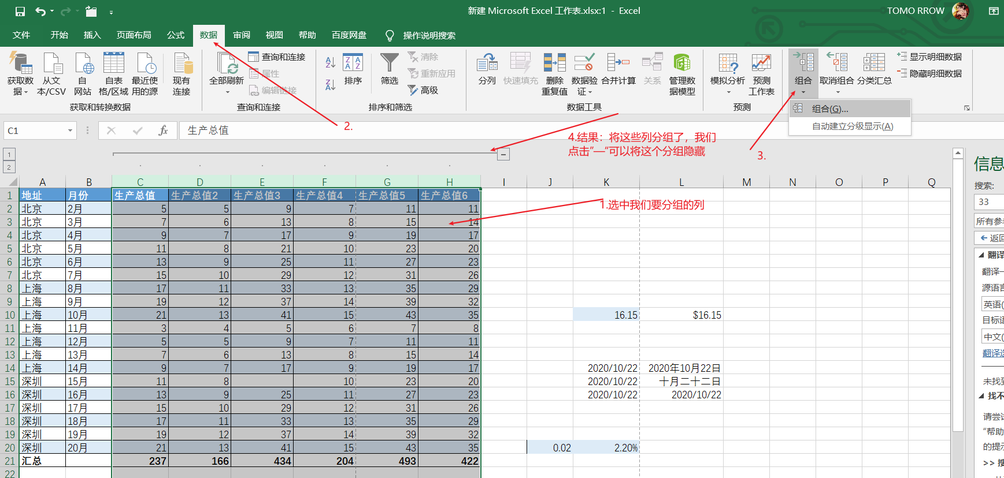Click the vertical scrollbar up arrow
Viewport: 1004px width, 478px height.
pos(958,153)
